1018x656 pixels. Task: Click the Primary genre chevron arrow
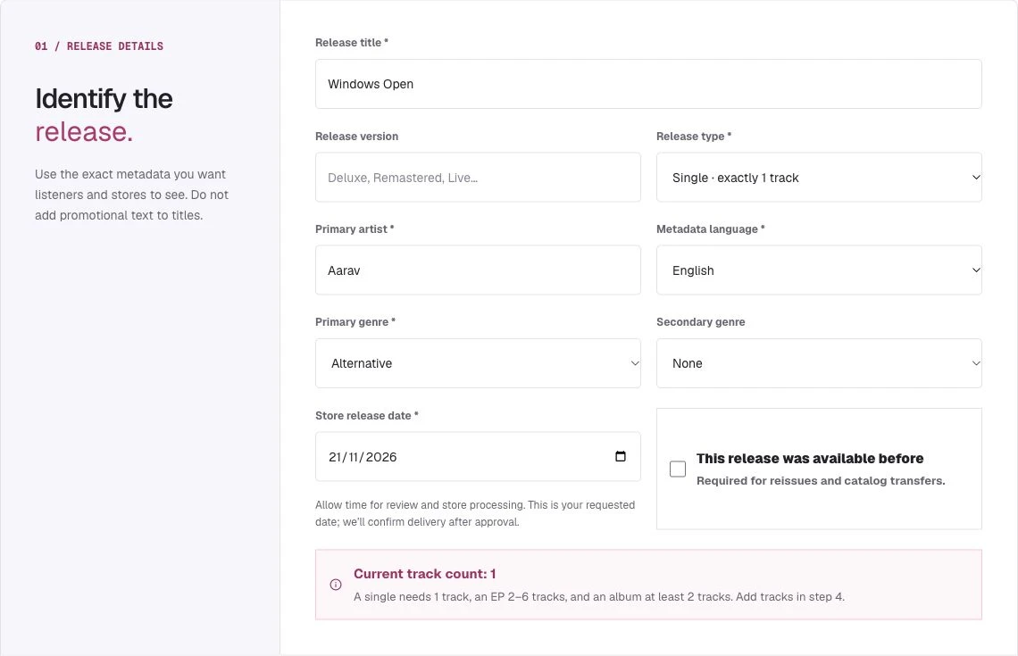point(634,363)
